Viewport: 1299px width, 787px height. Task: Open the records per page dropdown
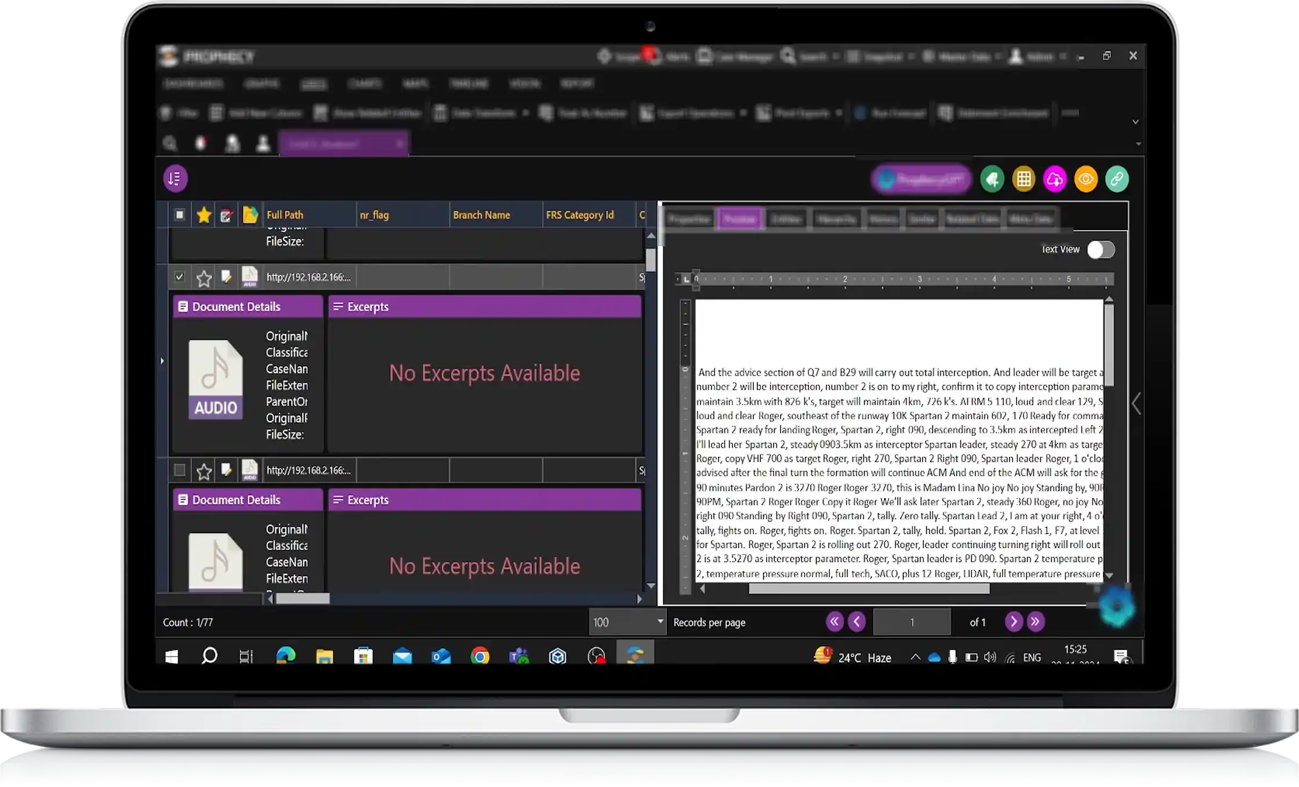point(660,621)
